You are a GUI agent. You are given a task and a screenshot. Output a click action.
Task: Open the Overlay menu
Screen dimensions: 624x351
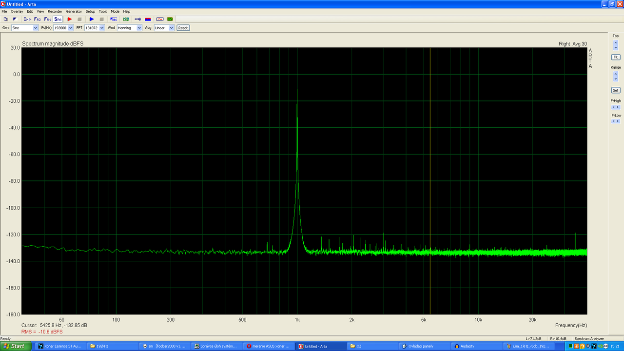(x=17, y=11)
